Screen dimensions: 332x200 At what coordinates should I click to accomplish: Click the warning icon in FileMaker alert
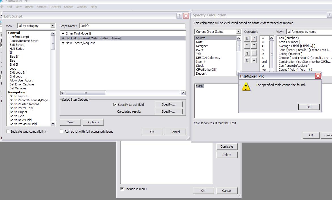[x=246, y=87]
